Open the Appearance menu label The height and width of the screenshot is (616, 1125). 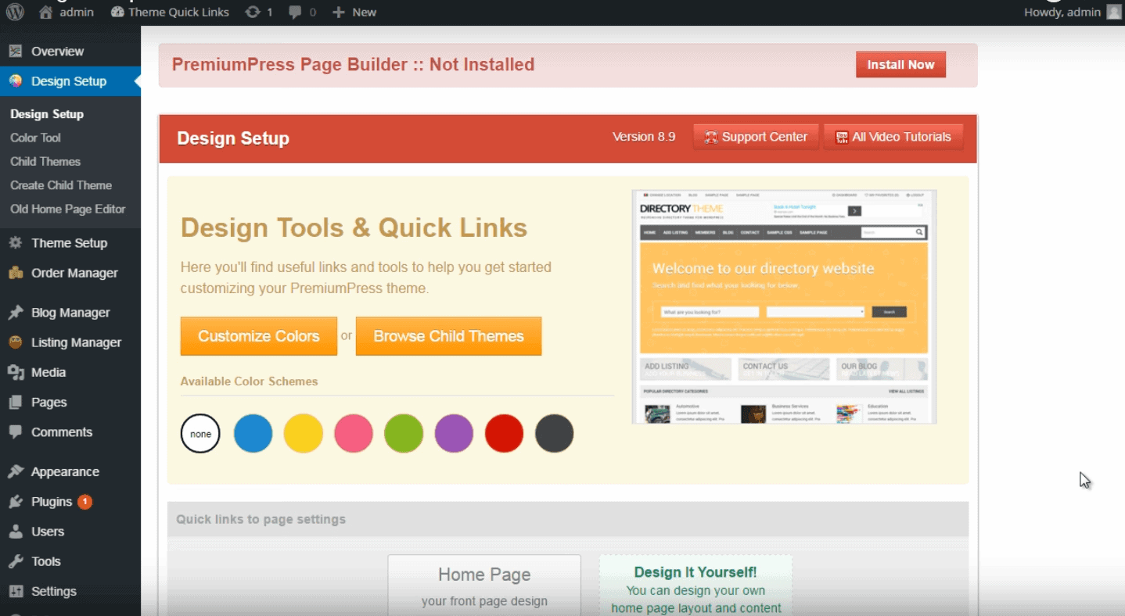coord(65,471)
